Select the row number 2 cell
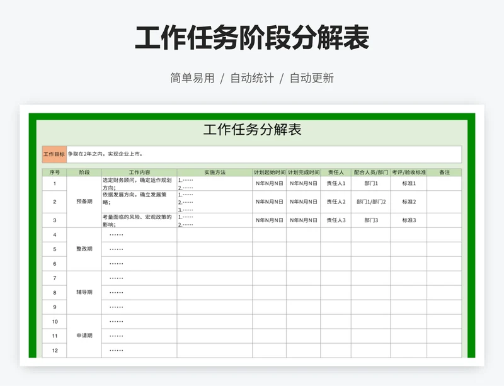504x386 pixels. pyautogui.click(x=54, y=202)
